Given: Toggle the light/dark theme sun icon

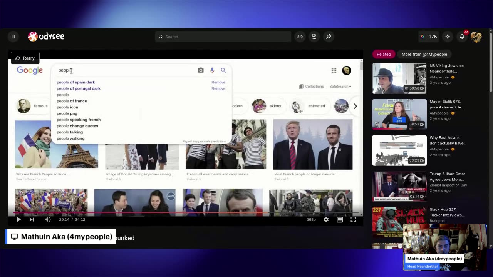Looking at the screenshot, I should tap(448, 37).
